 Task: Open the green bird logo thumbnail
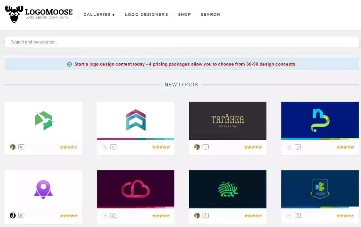pos(43,121)
